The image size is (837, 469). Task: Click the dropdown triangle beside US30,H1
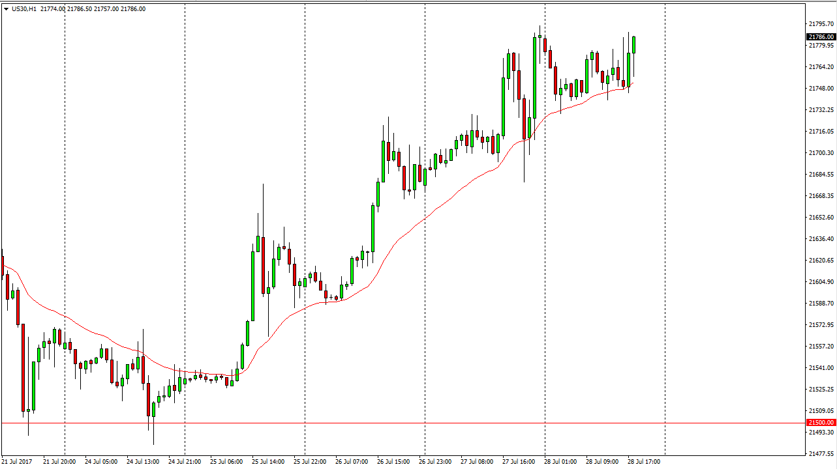coord(6,9)
